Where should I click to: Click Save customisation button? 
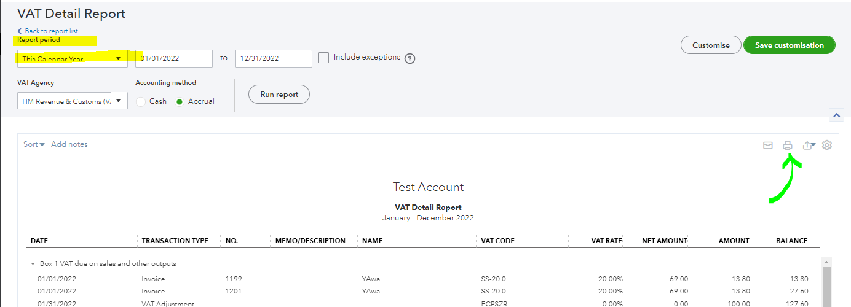[789, 45]
